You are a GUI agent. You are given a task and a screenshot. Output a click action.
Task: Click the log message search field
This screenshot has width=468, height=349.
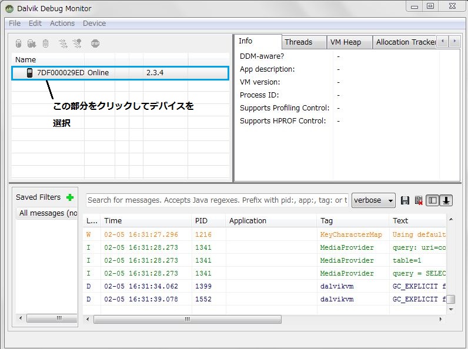point(217,200)
